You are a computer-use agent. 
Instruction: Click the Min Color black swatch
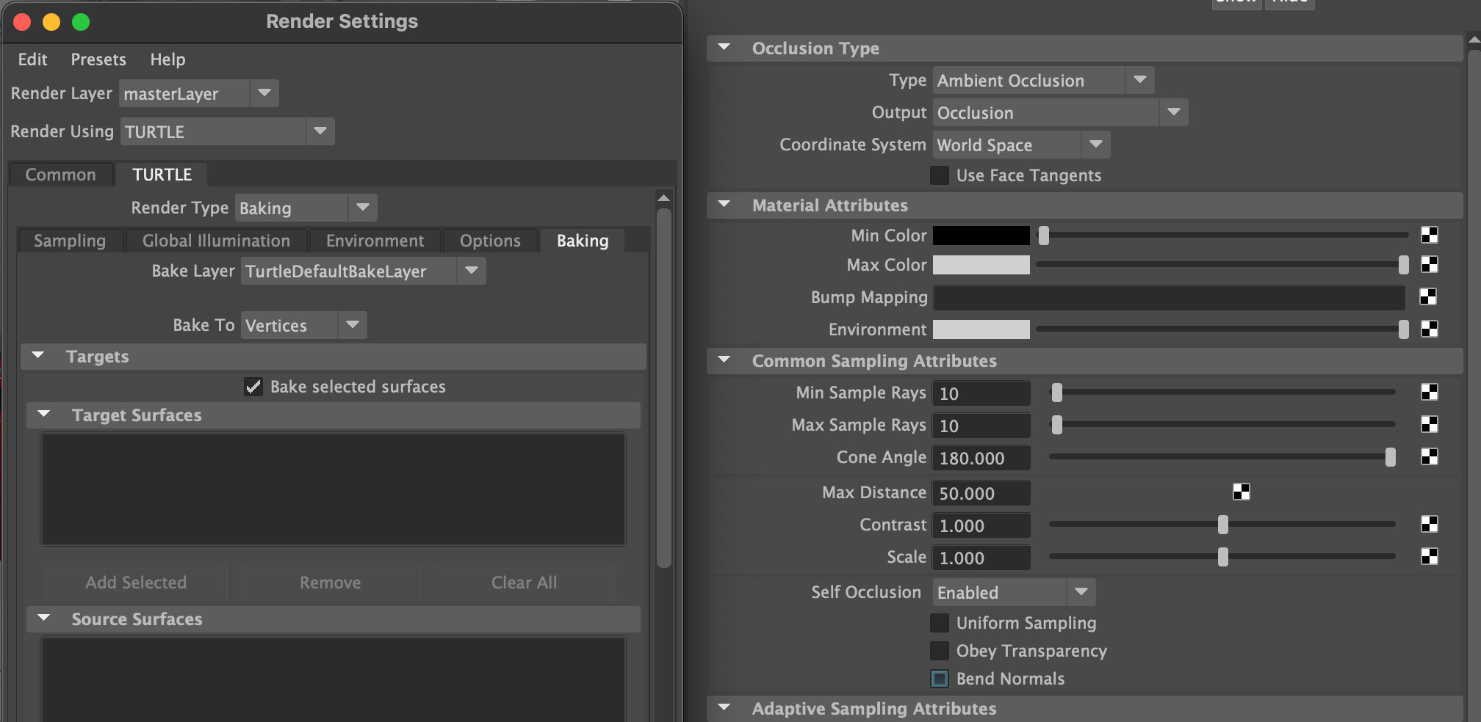[981, 236]
